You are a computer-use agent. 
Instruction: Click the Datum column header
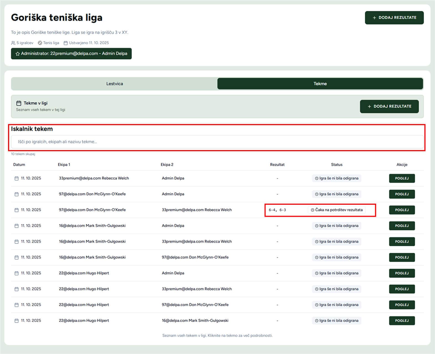[x=19, y=165]
